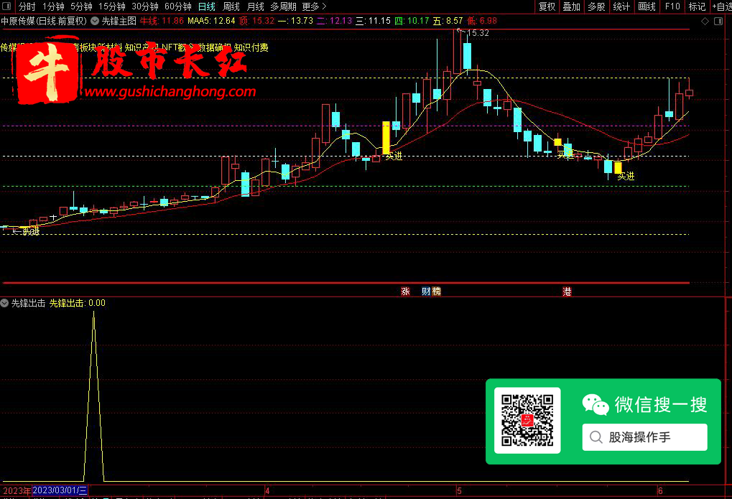Toggle the right side panel icon
Image resolution: width=732 pixels, height=499 pixels.
[718, 22]
